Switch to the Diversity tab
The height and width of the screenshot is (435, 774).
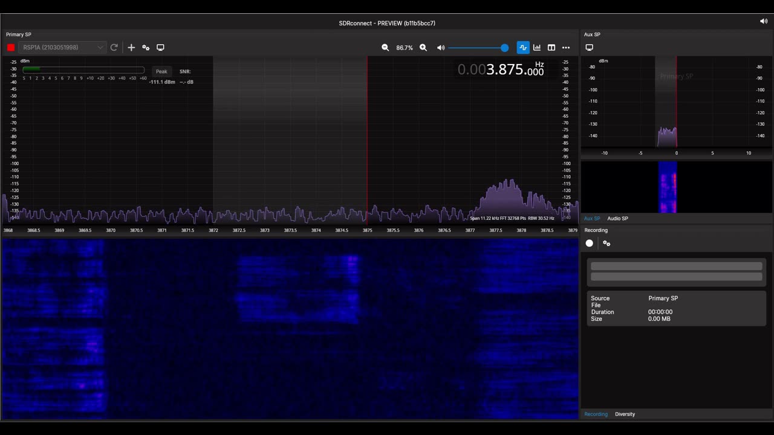pyautogui.click(x=625, y=414)
